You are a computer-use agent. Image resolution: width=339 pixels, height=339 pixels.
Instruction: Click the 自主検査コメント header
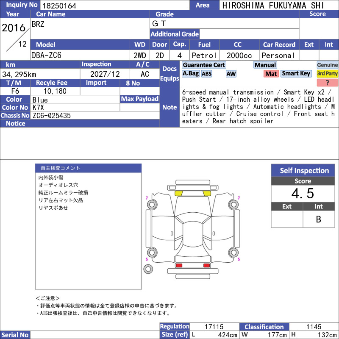pyautogui.click(x=89, y=168)
